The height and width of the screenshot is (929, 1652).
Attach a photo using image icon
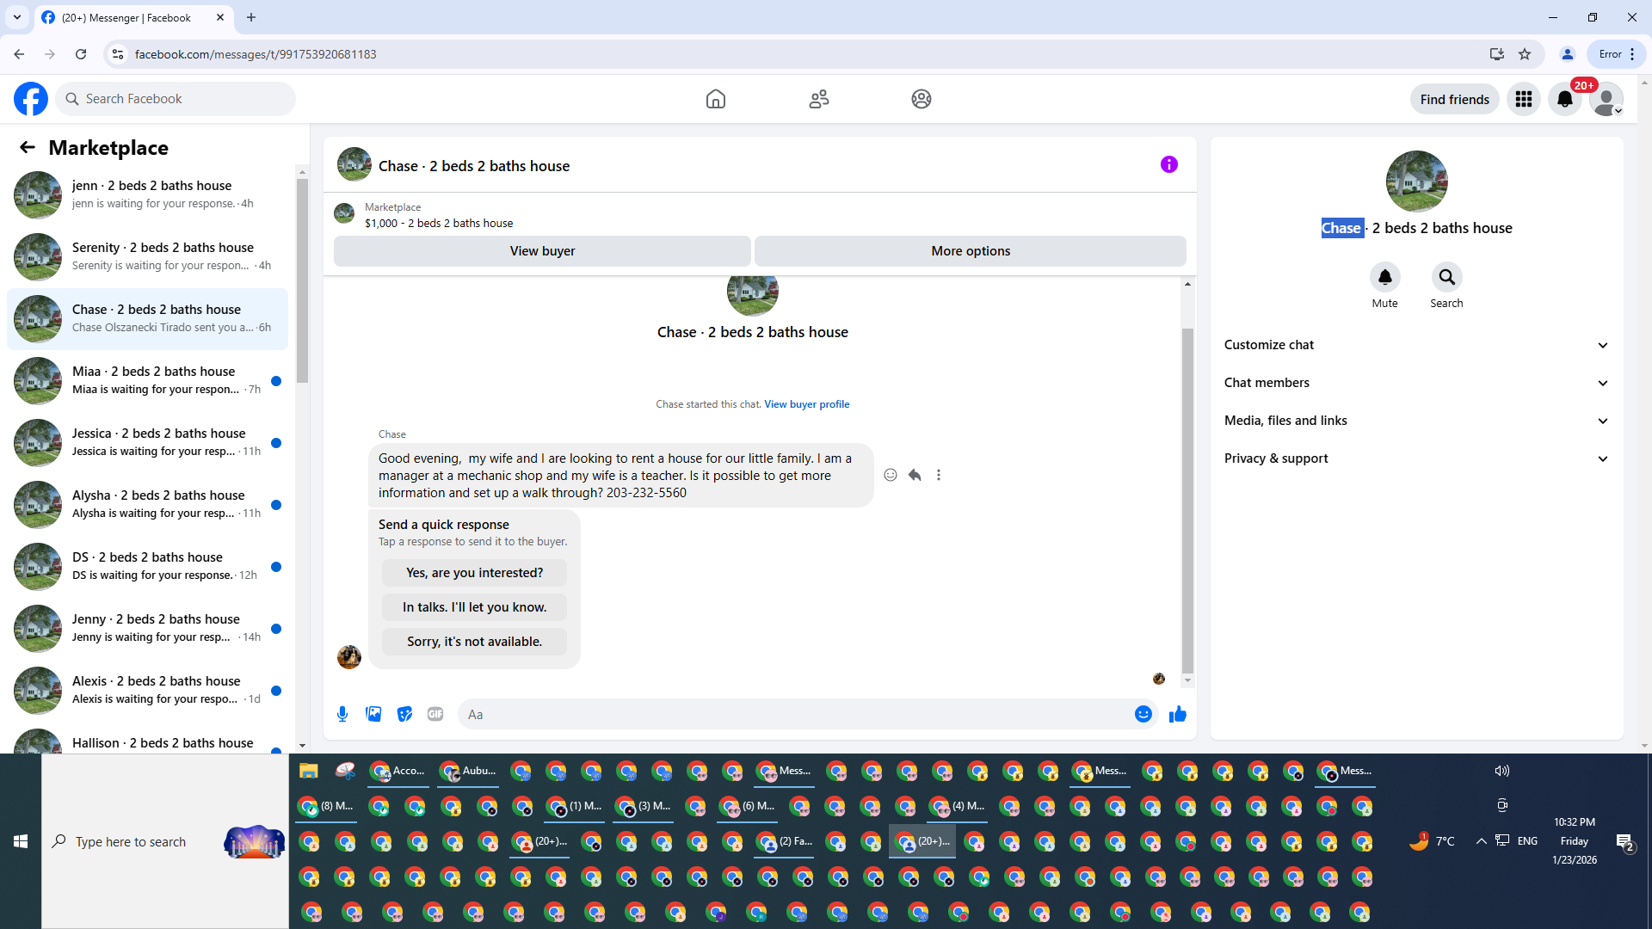[x=373, y=714]
